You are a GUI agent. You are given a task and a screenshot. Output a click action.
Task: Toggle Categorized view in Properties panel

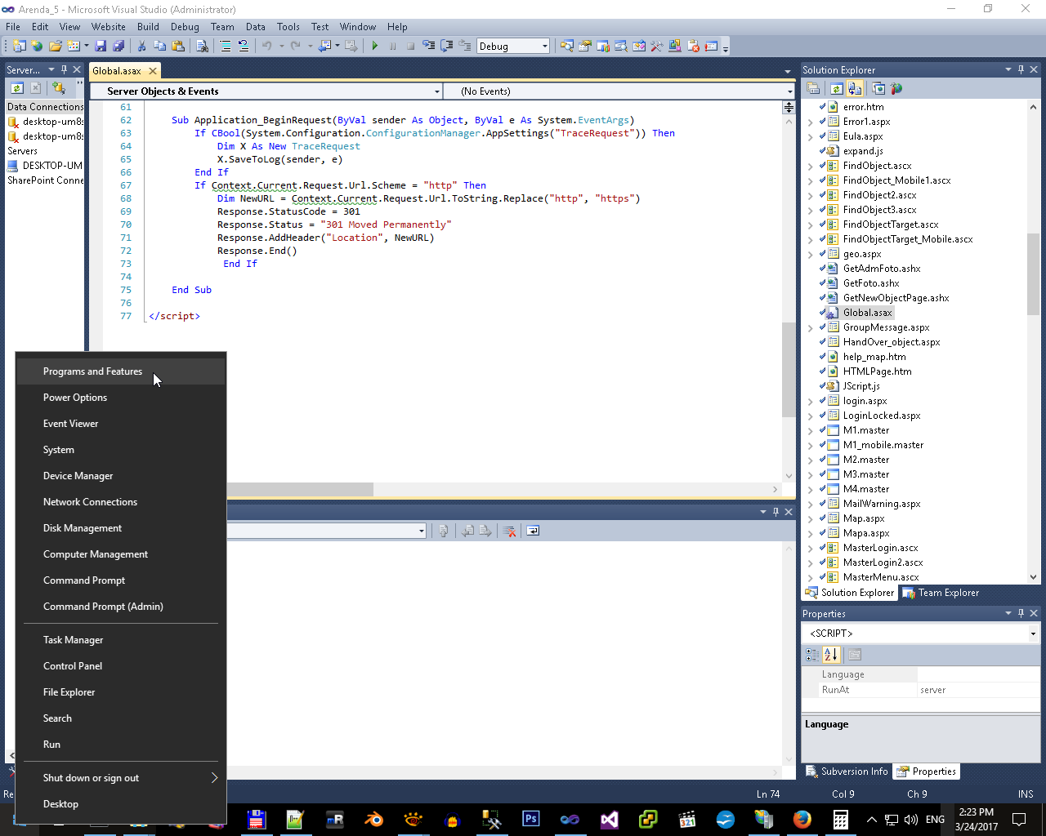pyautogui.click(x=811, y=655)
